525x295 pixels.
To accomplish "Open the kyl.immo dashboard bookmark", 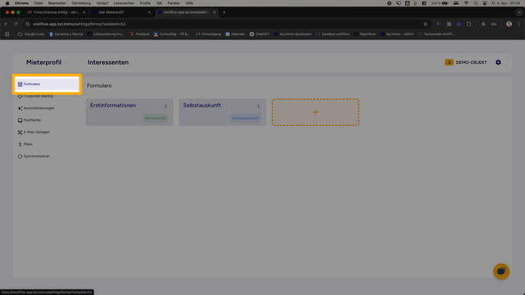I will click(292, 34).
